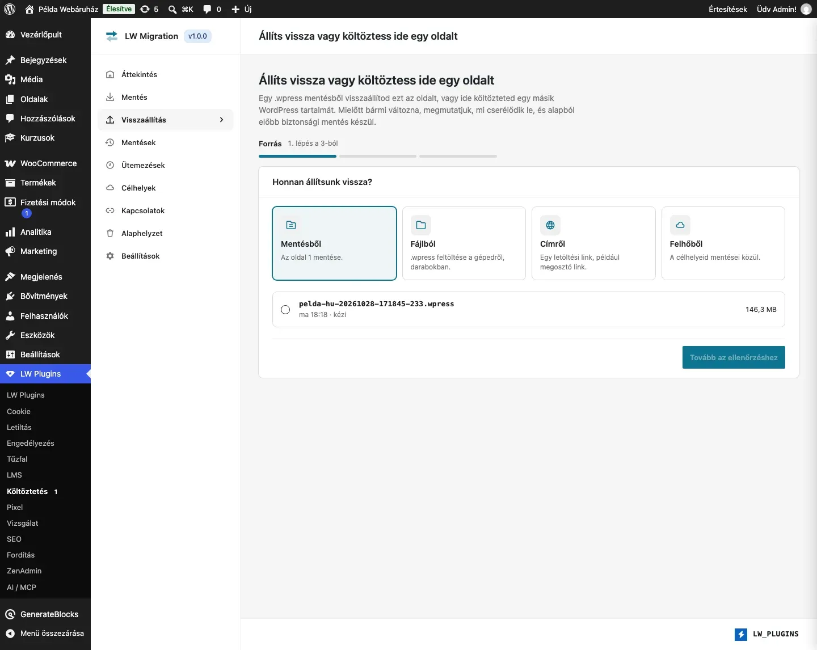The width and height of the screenshot is (817, 650).
Task: Open Bővítmények menu item
Action: 45,296
